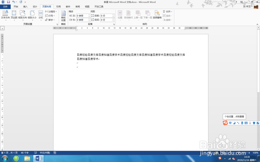This screenshot has width=260, height=162.
Task: Switch to the Mailings (邮件) tab
Action: 68,7
